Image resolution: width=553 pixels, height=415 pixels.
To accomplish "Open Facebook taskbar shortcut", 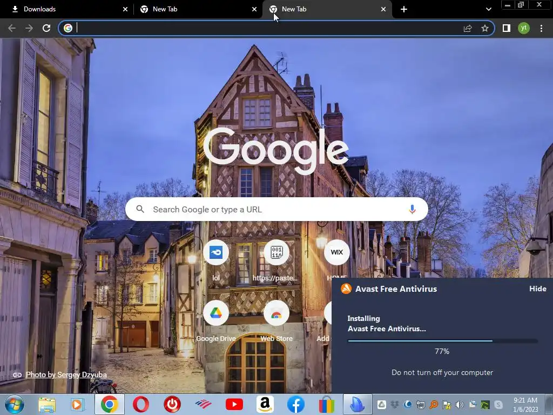I will click(296, 404).
